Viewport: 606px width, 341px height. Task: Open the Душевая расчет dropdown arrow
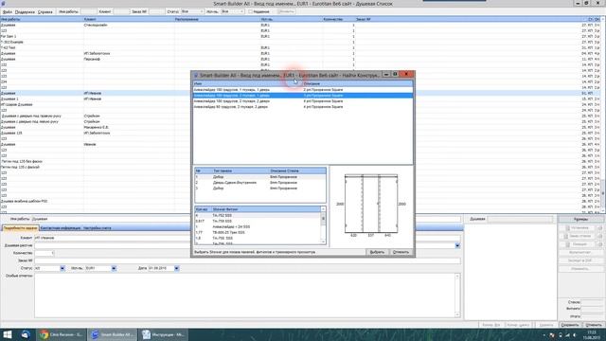457,245
